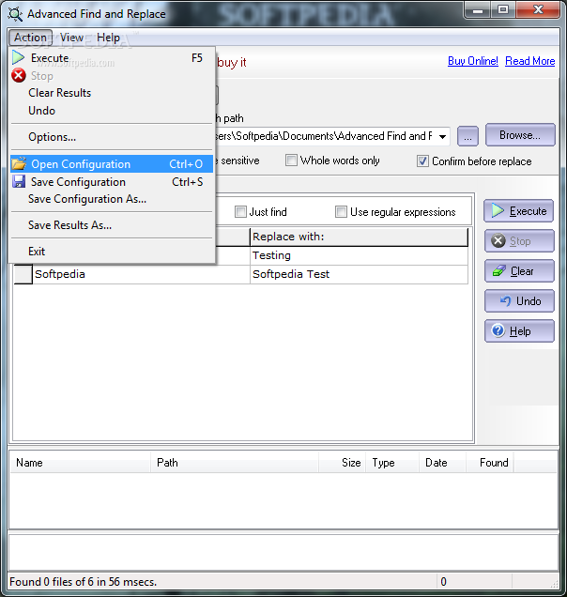Click the green Execute play icon in menu
Screen dimensions: 567x597
click(x=18, y=58)
